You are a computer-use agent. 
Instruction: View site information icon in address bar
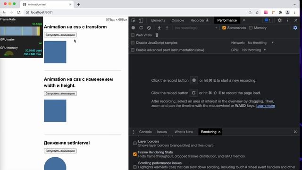tap(27, 12)
